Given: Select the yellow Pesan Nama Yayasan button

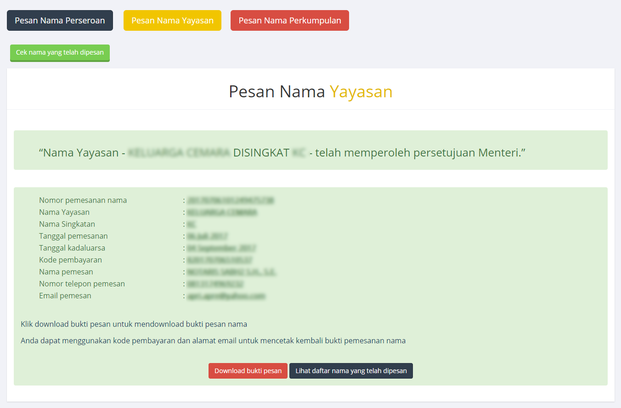Looking at the screenshot, I should click(172, 21).
